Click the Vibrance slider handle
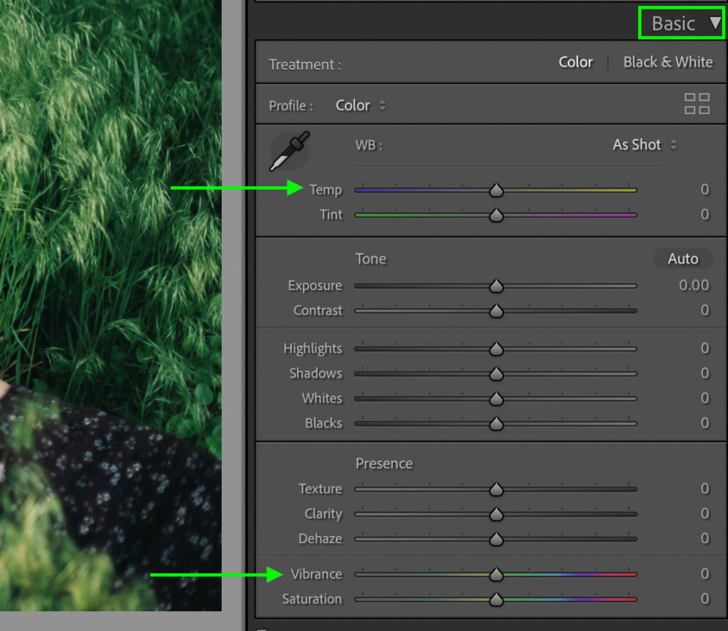 coord(496,575)
